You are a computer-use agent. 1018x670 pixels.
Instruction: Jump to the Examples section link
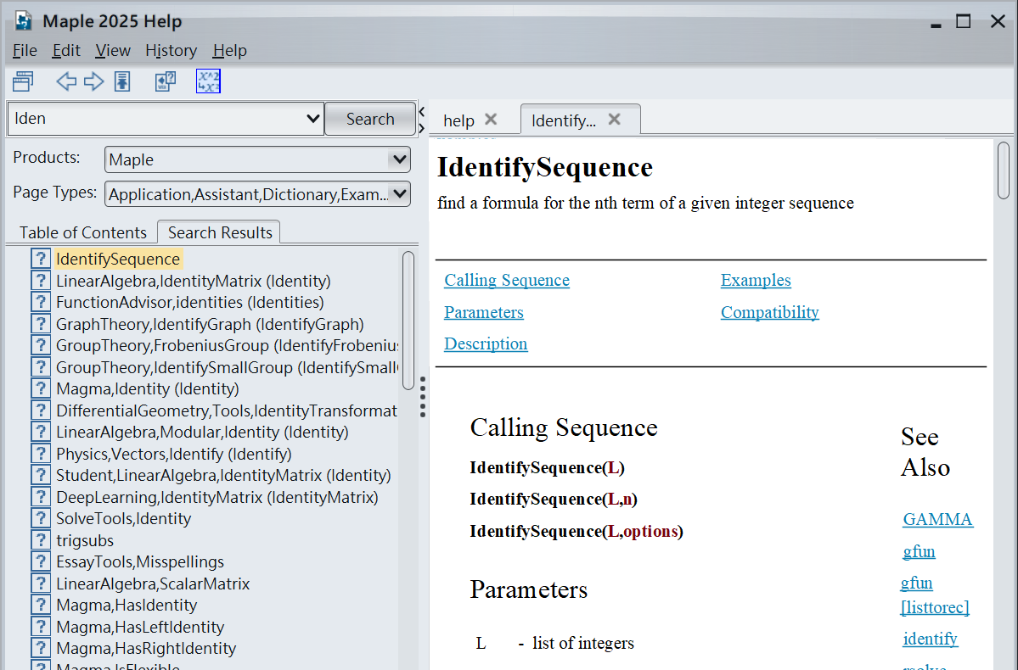[756, 280]
